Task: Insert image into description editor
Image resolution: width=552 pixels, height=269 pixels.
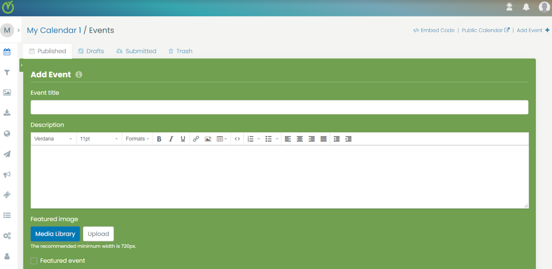Action: point(208,139)
